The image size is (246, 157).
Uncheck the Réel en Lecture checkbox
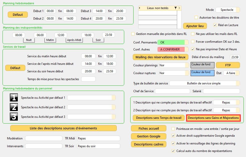pyautogui.click(x=215, y=25)
